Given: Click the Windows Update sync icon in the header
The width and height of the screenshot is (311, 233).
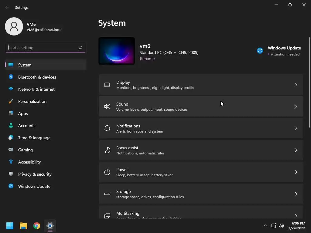Looking at the screenshot, I should click(x=260, y=51).
